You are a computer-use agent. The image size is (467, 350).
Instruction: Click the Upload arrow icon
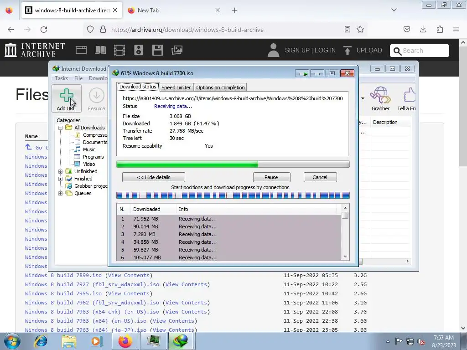pos(347,50)
